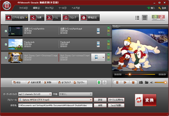
Task: Toggle AMD acceleration icon
Action: pos(161,18)
